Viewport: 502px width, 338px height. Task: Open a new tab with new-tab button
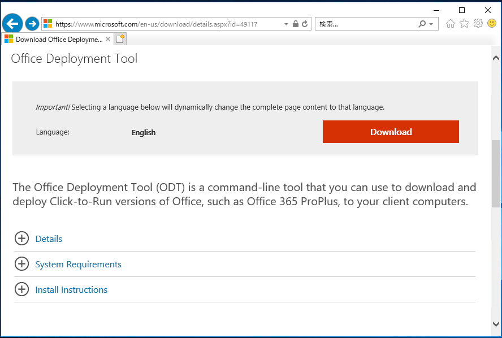click(x=120, y=39)
